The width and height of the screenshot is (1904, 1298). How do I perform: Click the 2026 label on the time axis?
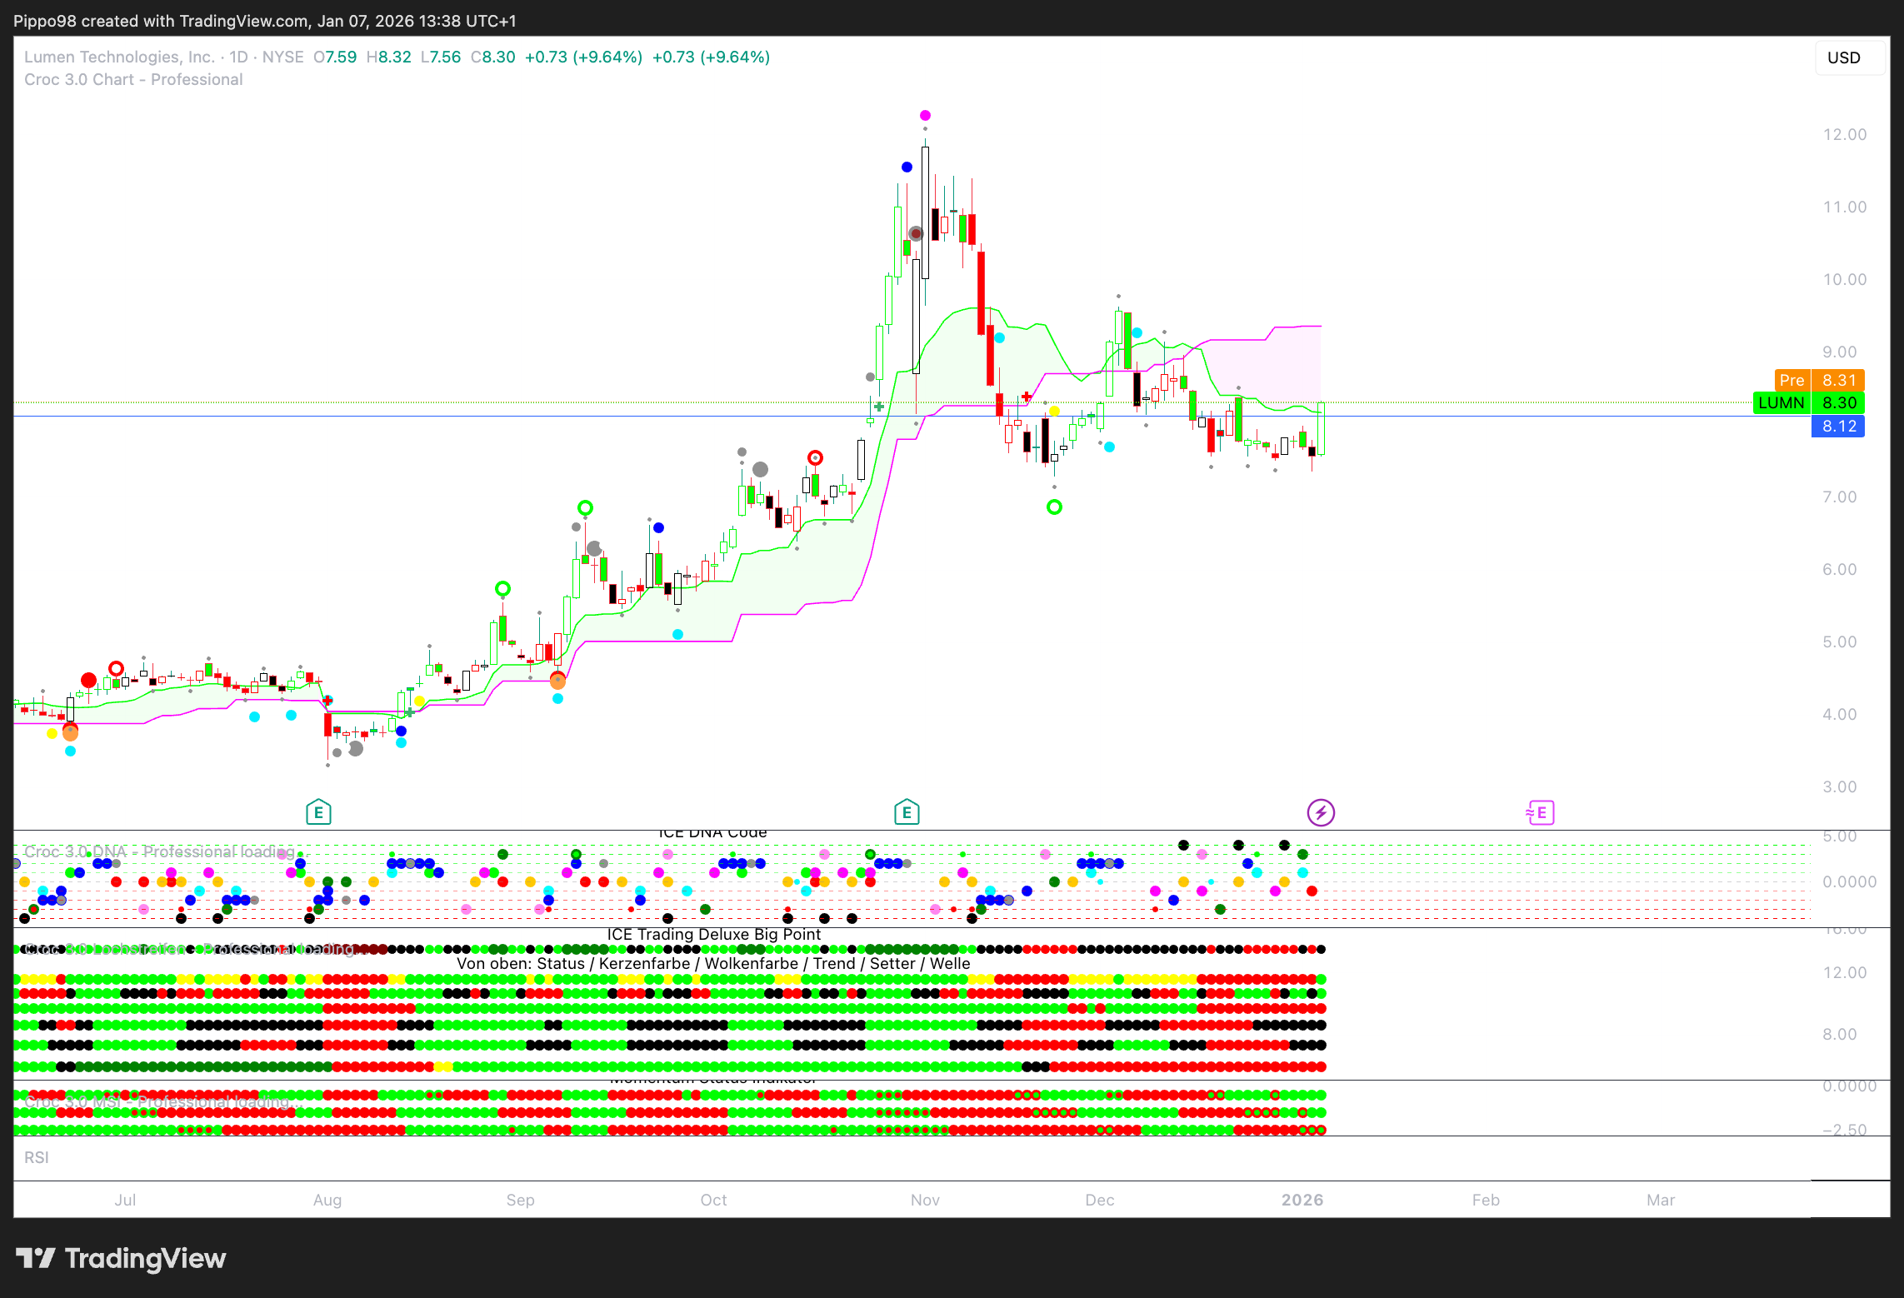(1302, 1200)
